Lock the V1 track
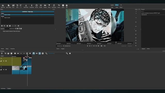The width and height of the screenshot is (165, 93). tap(1, 69)
